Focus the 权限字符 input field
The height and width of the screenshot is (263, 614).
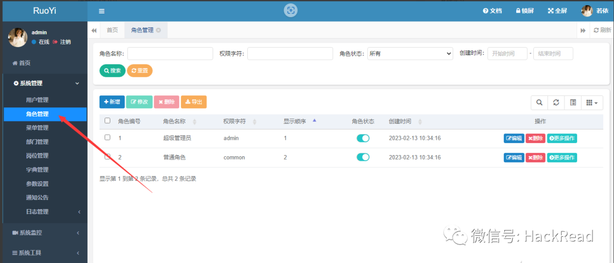(x=290, y=53)
